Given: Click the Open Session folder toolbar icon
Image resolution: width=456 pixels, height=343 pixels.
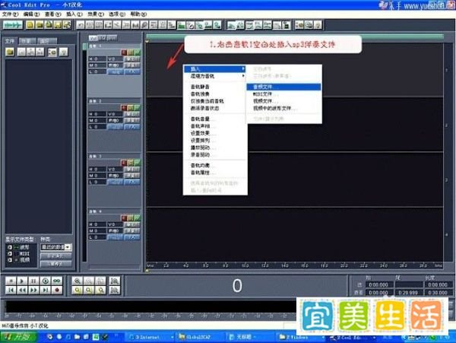Looking at the screenshot, I should point(39,25).
